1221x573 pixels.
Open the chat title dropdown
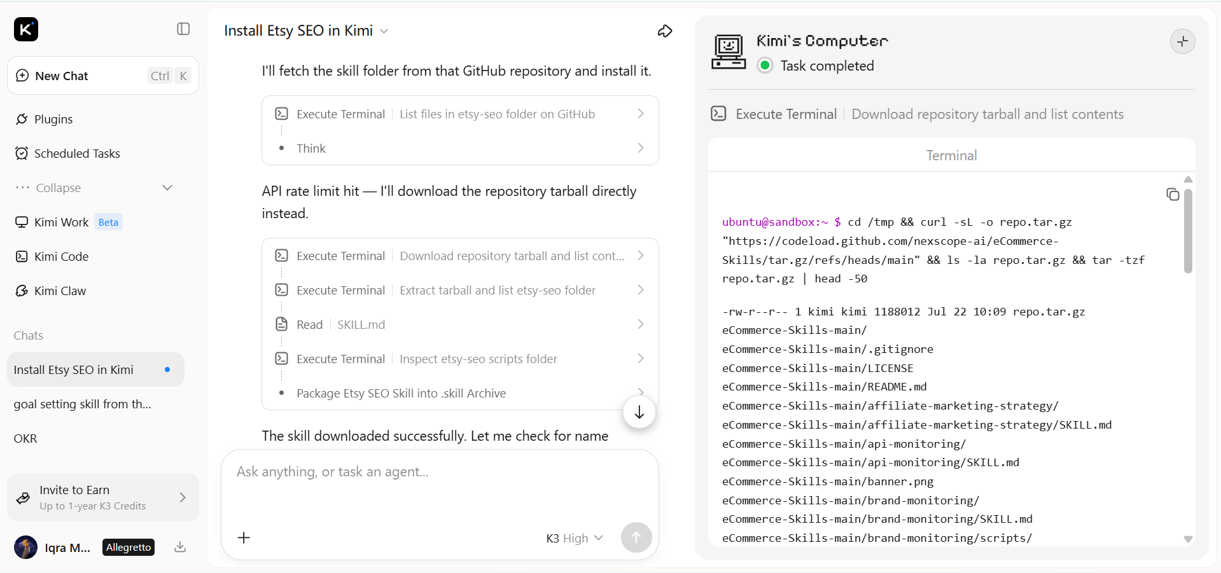click(384, 31)
